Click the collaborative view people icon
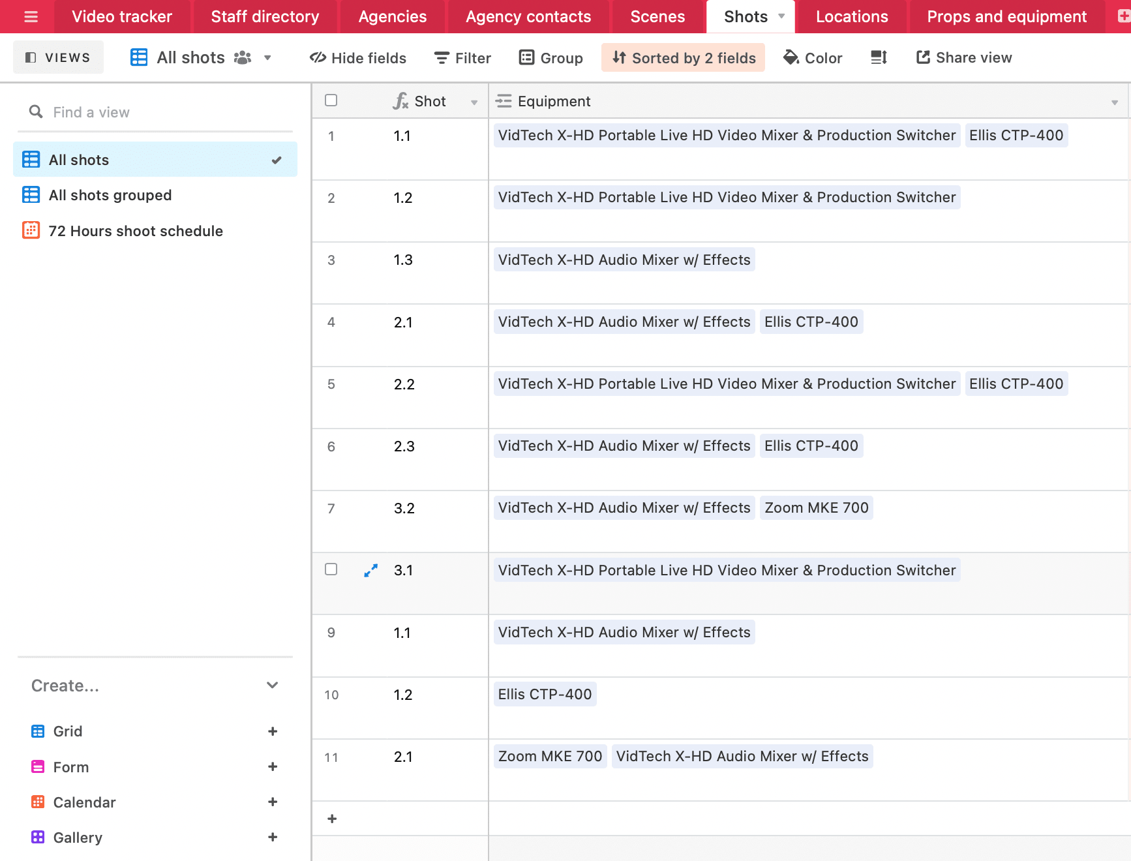The width and height of the screenshot is (1131, 861). point(243,57)
